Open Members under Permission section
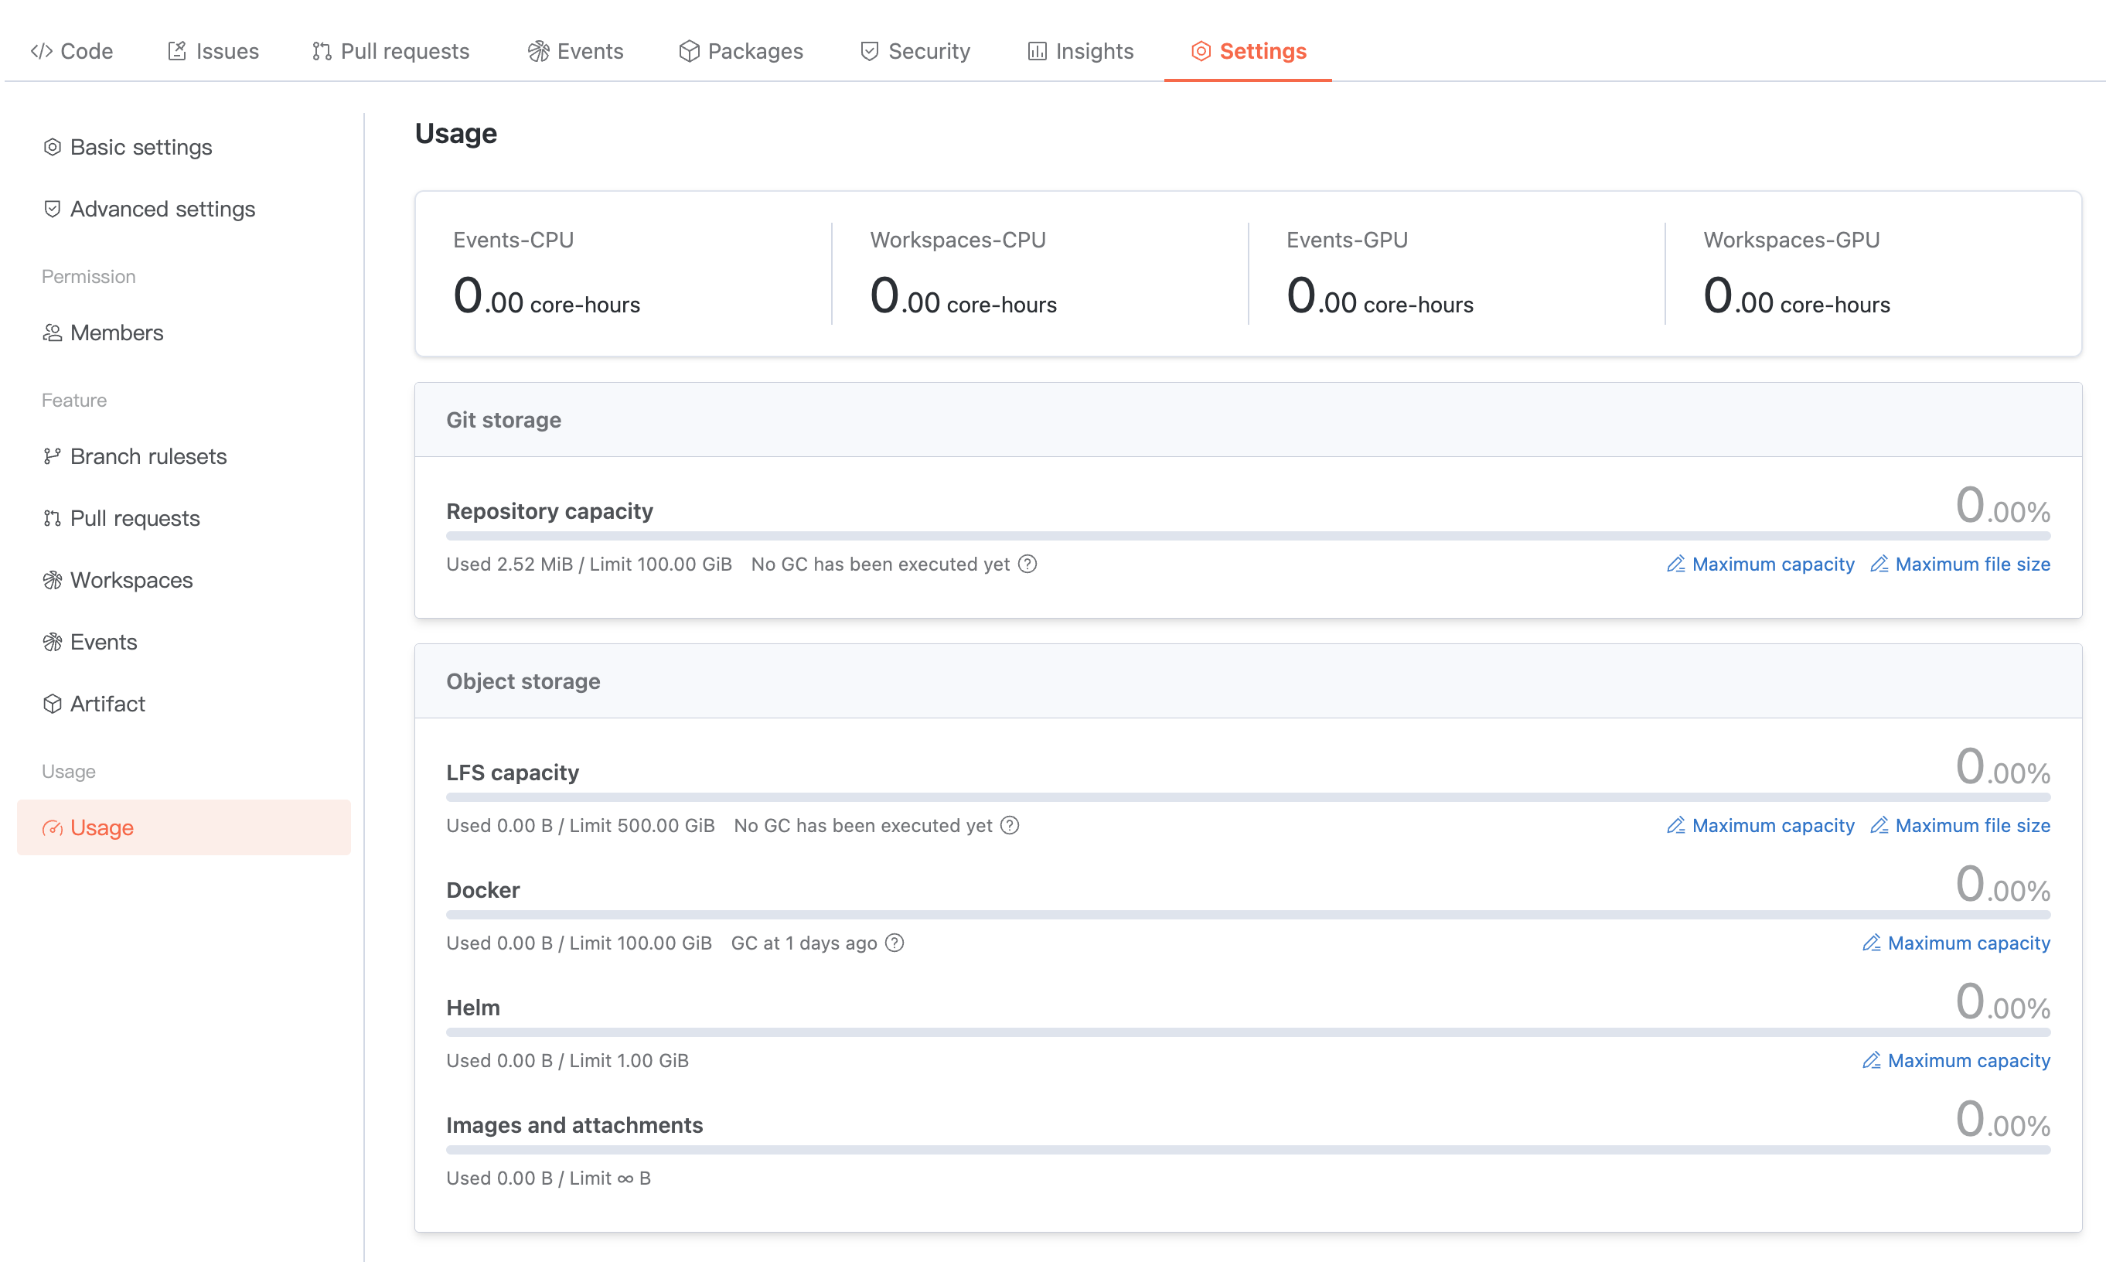Image resolution: width=2106 pixels, height=1262 pixels. click(x=116, y=333)
